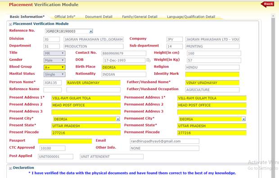Click the Reference Name code field
Screen dimensions: 279x178
tap(53, 90)
